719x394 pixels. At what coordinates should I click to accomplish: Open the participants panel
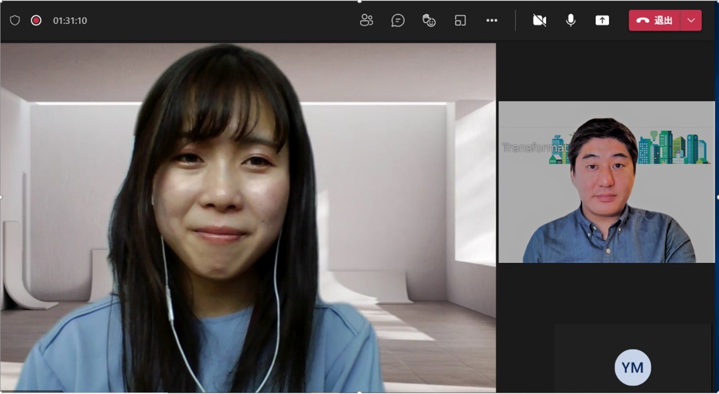pos(366,21)
